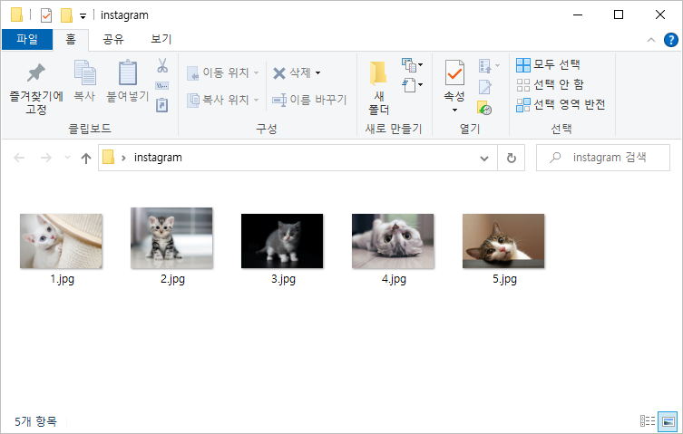Click the History icon in Open group

[x=484, y=107]
